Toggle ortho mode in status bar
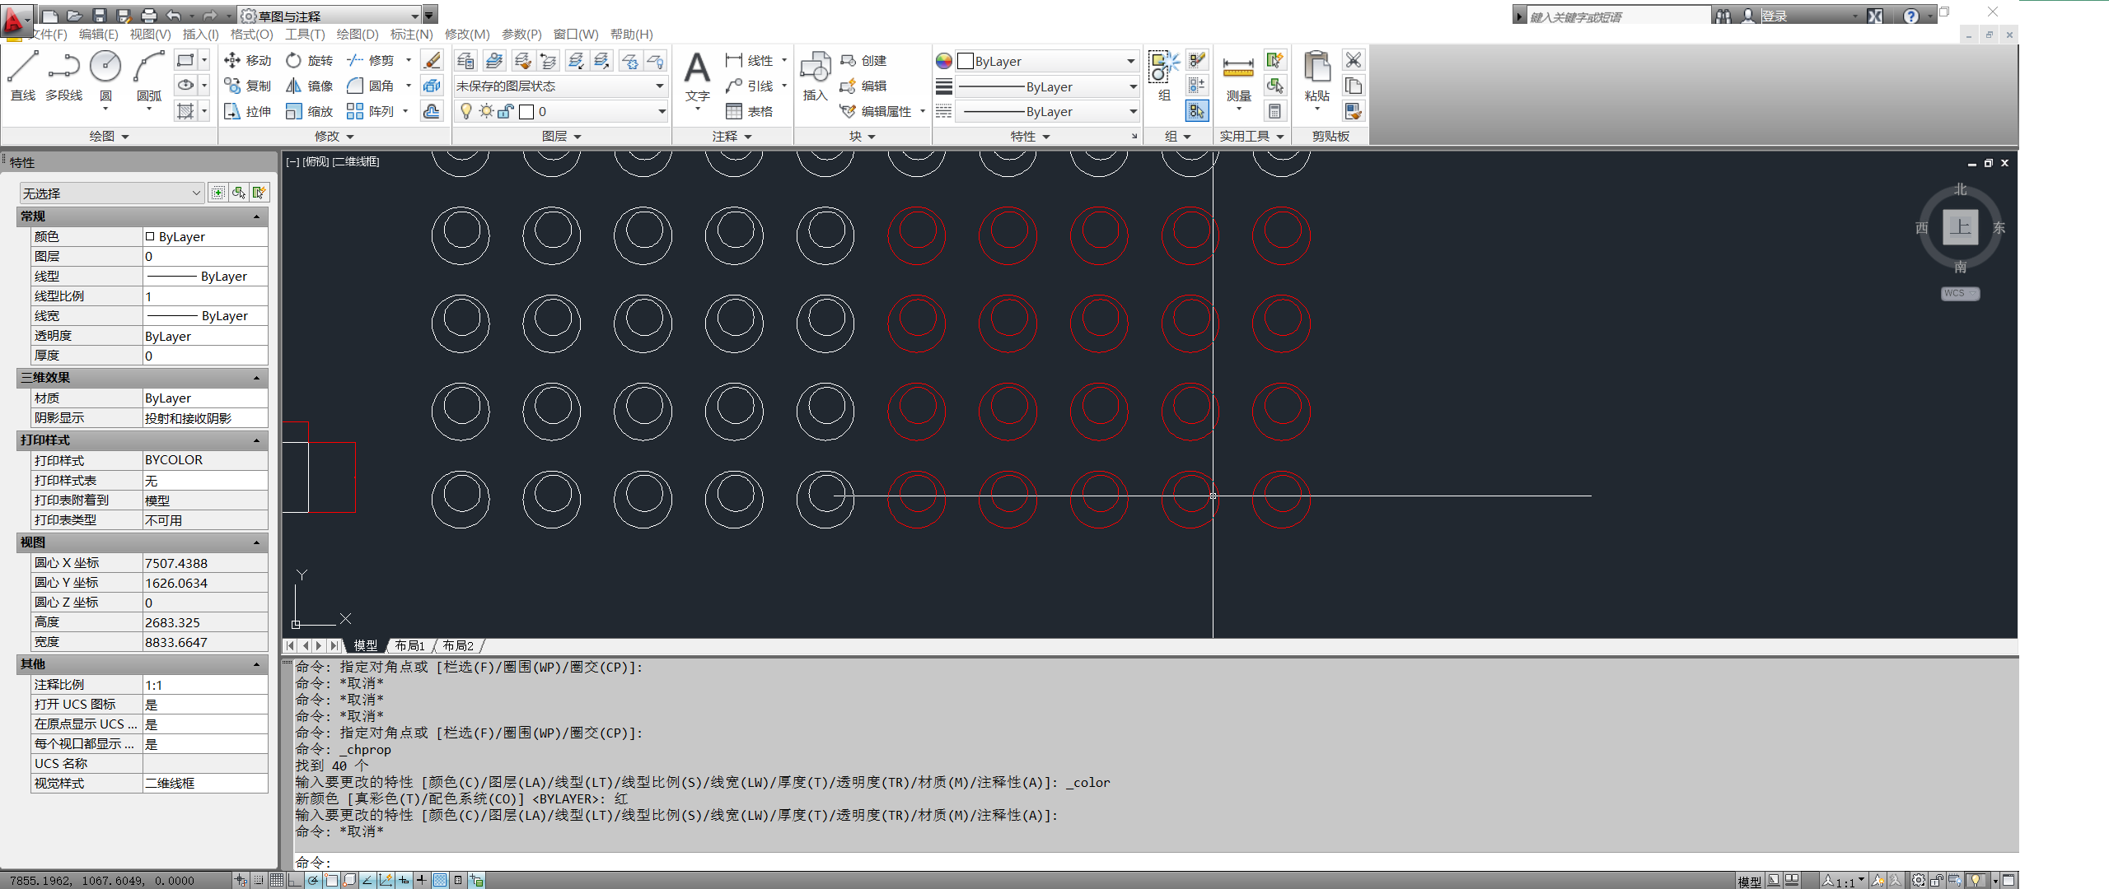 (x=295, y=880)
